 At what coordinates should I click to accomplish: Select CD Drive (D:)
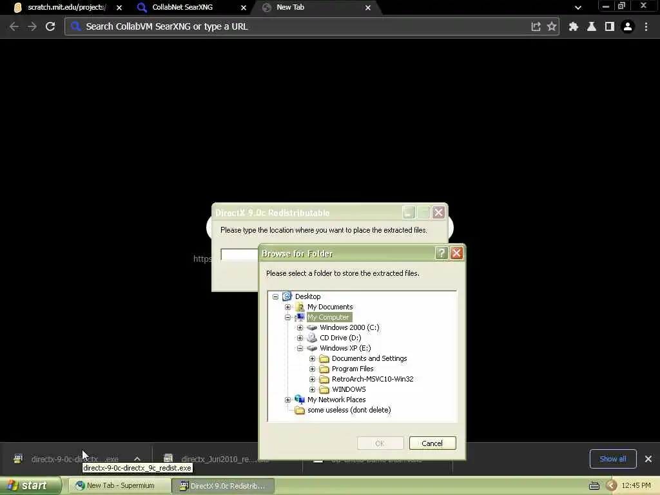point(340,338)
